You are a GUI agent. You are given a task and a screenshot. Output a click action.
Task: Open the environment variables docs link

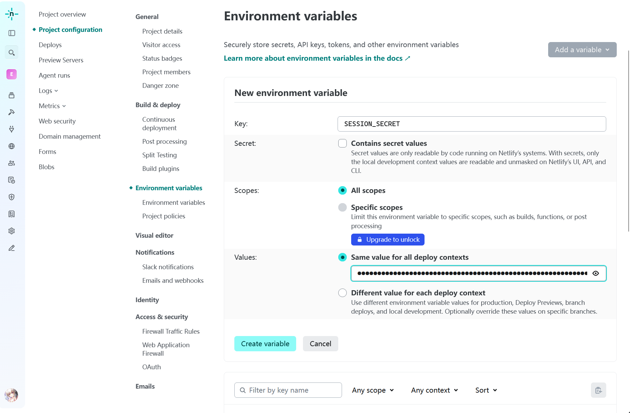point(317,58)
